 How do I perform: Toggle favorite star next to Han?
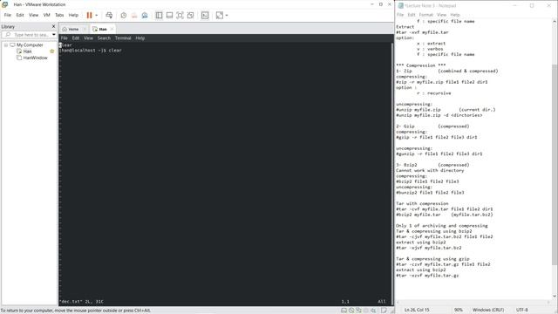tap(52, 51)
